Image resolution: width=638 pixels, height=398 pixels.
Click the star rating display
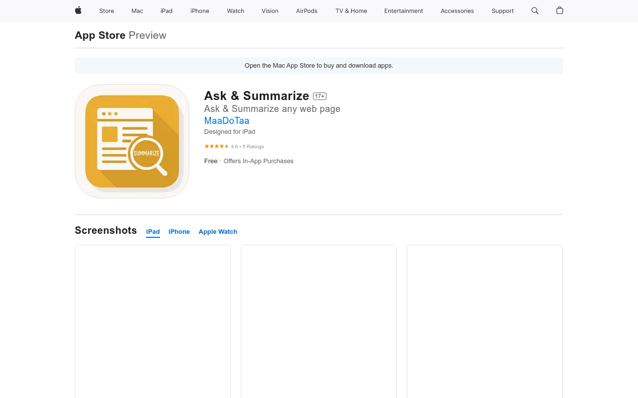point(216,146)
